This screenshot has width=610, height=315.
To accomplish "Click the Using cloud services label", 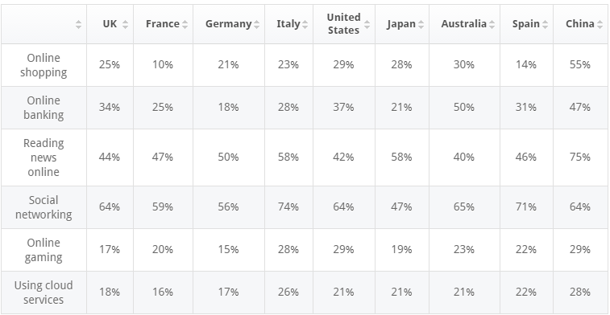I will click(44, 292).
